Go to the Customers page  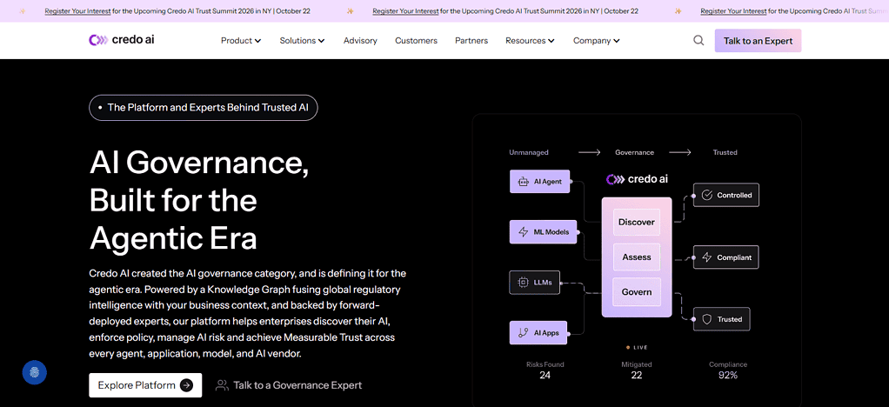pos(416,40)
